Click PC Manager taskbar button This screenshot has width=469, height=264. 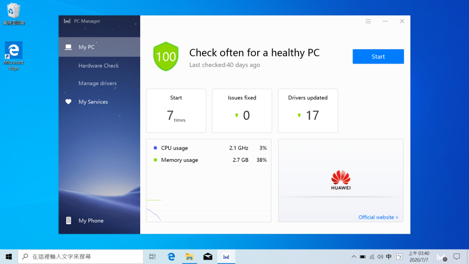[x=226, y=256]
